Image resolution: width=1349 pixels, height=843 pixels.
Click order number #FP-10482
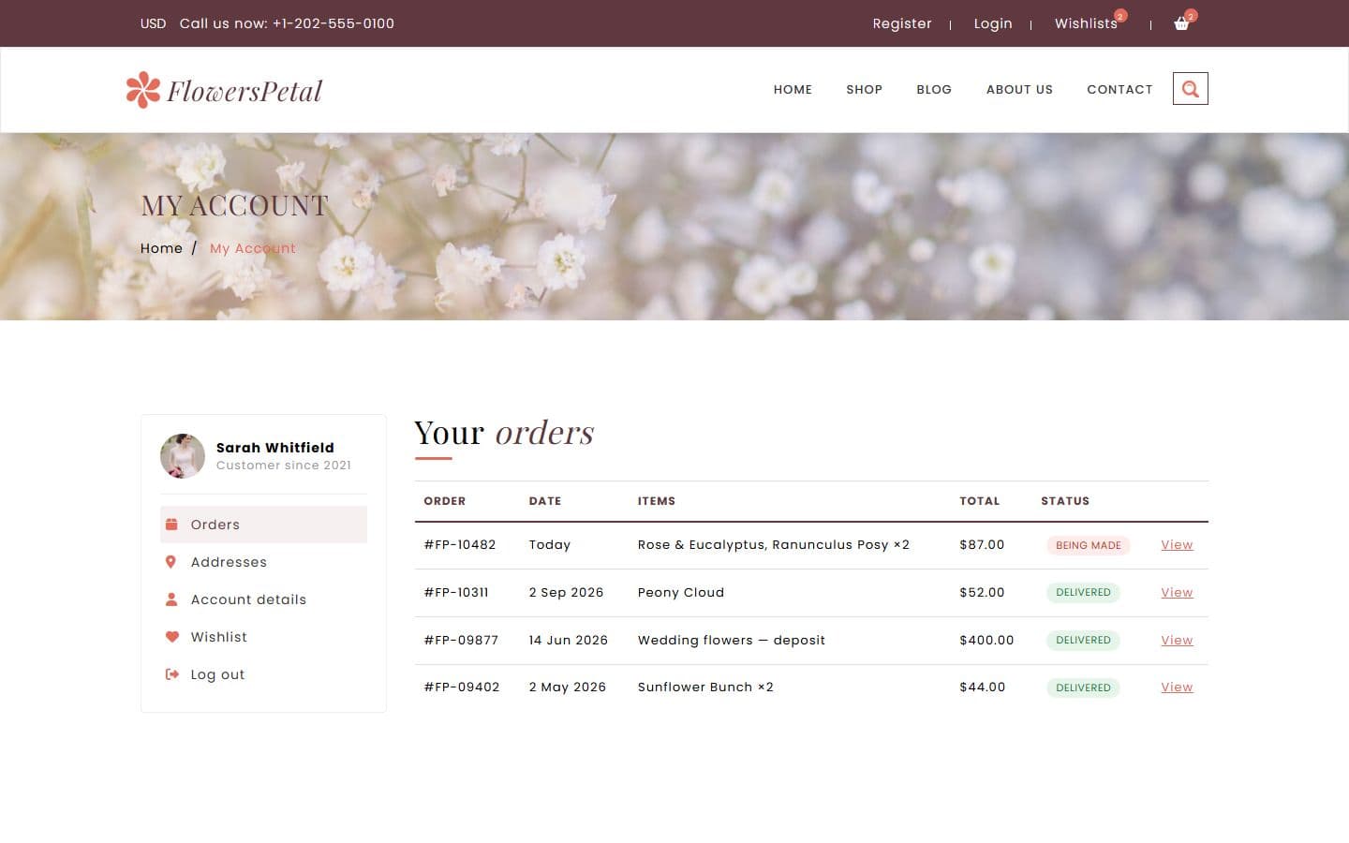pos(460,545)
